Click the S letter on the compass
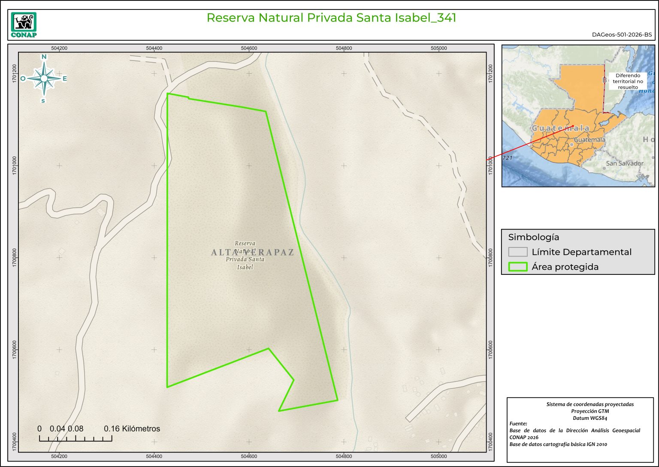The image size is (659, 467). click(x=43, y=101)
